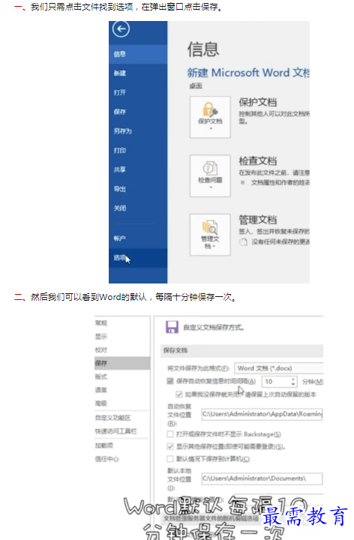Screen dimensions: 354x540
Task: Open the 管理文档 magnifier icon button
Action: click(210, 235)
